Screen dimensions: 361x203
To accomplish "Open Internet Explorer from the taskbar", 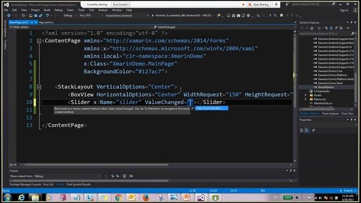I will 21,197.
